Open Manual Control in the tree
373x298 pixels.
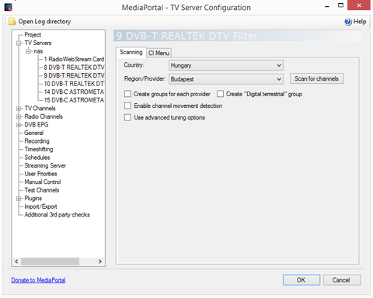coord(43,182)
